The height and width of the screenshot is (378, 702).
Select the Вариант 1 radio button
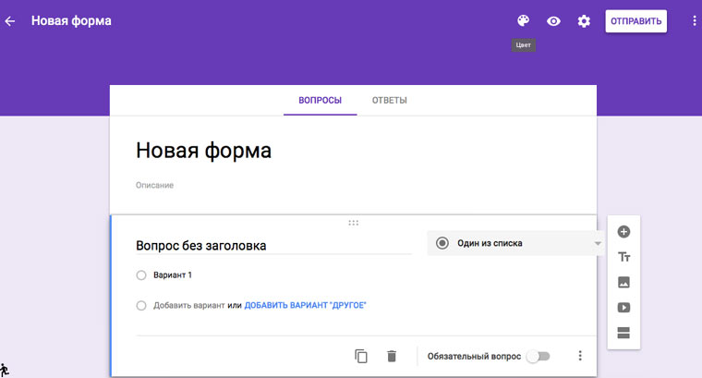click(x=141, y=274)
